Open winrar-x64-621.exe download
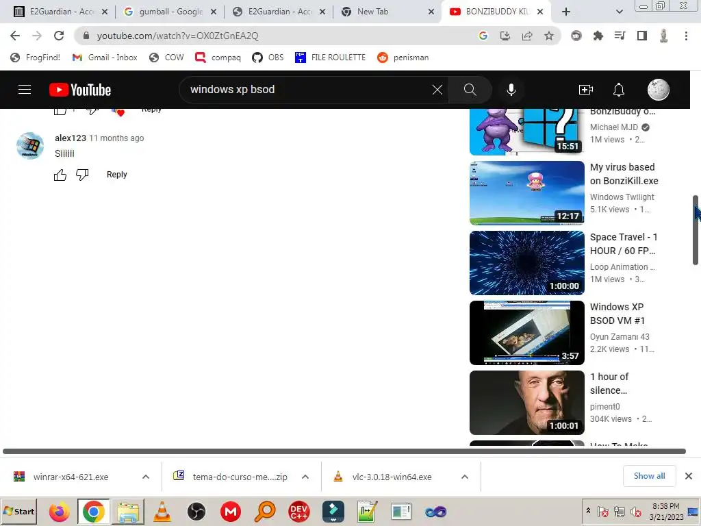The image size is (701, 526). point(71,477)
